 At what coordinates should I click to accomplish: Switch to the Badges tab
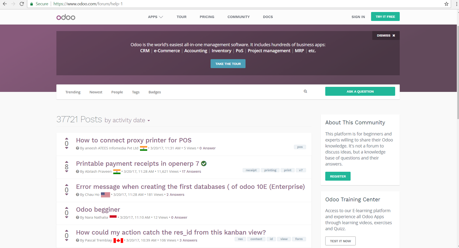click(155, 92)
